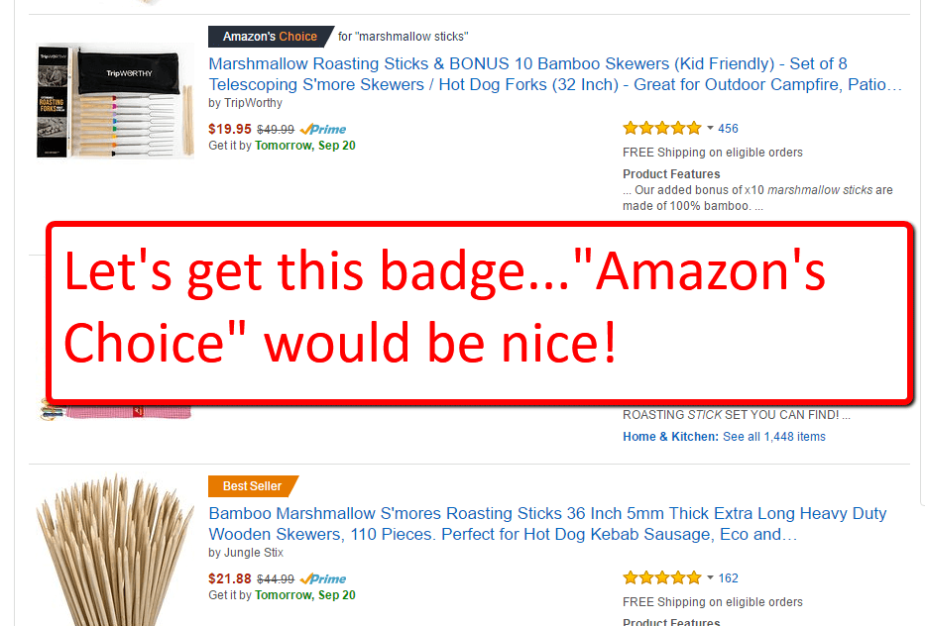Click the pink bag product thumbnail
The height and width of the screenshot is (626, 925).
(x=115, y=410)
